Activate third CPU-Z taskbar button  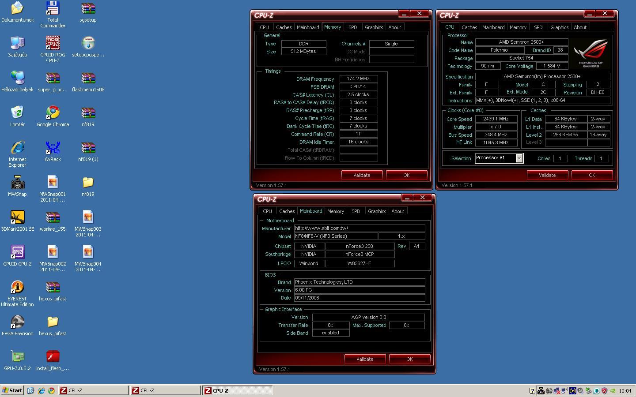tap(238, 390)
